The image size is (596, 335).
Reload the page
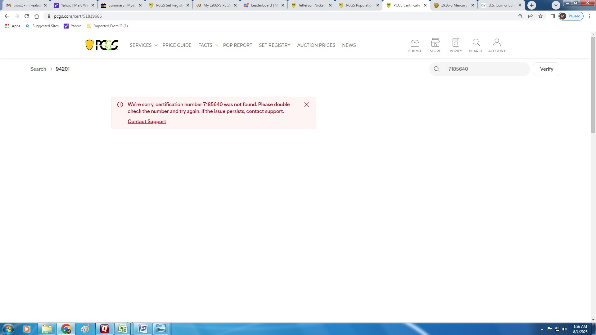coord(27,16)
